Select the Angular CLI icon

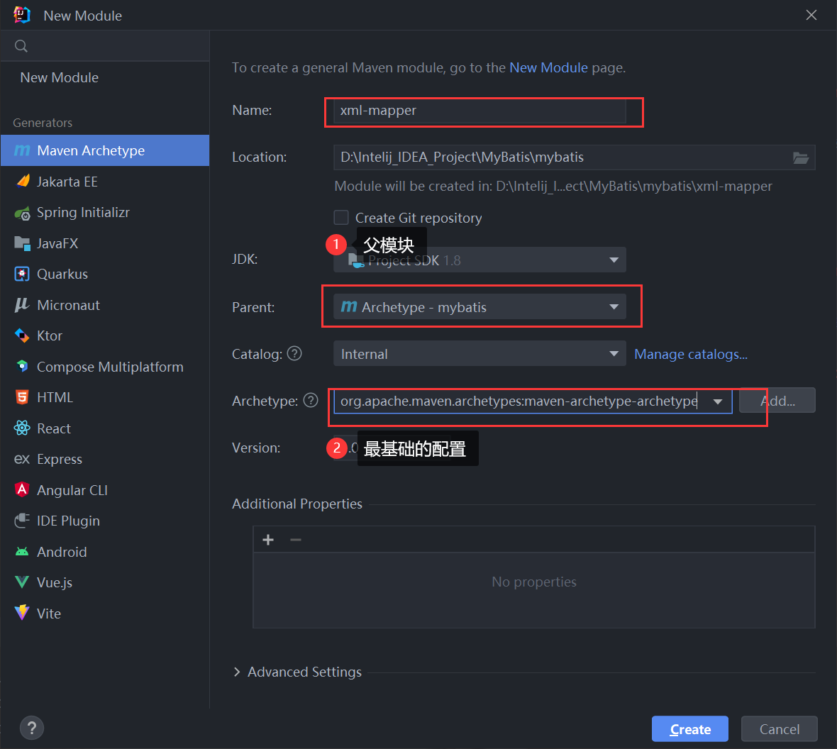click(22, 489)
